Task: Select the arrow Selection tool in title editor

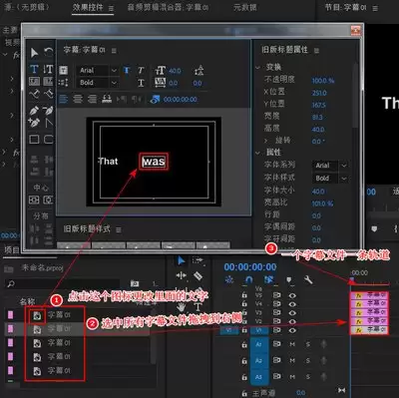Action: coord(34,53)
